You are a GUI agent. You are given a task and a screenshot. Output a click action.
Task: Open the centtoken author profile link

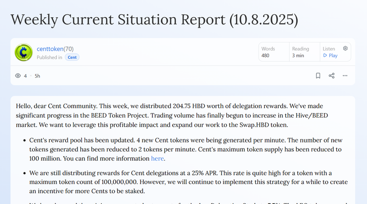[50, 49]
